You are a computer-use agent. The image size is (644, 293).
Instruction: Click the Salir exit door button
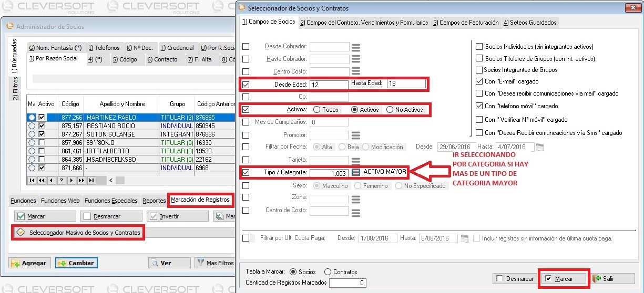[x=613, y=278]
